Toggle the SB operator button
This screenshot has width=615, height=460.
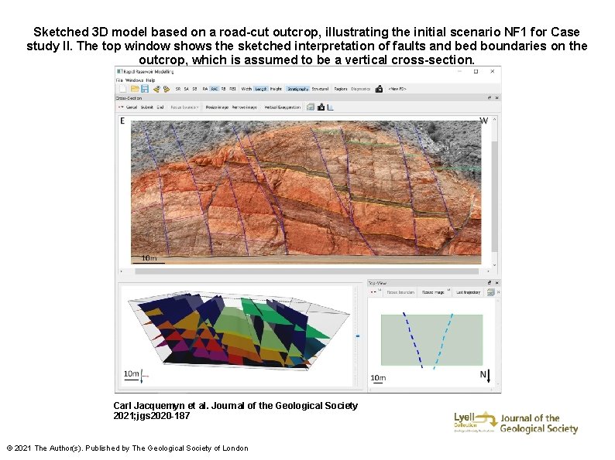pyautogui.click(x=194, y=89)
